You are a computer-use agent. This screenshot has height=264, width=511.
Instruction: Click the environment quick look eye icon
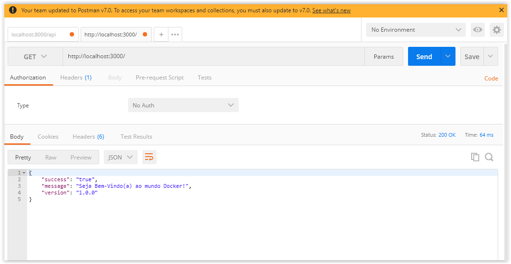coord(478,30)
